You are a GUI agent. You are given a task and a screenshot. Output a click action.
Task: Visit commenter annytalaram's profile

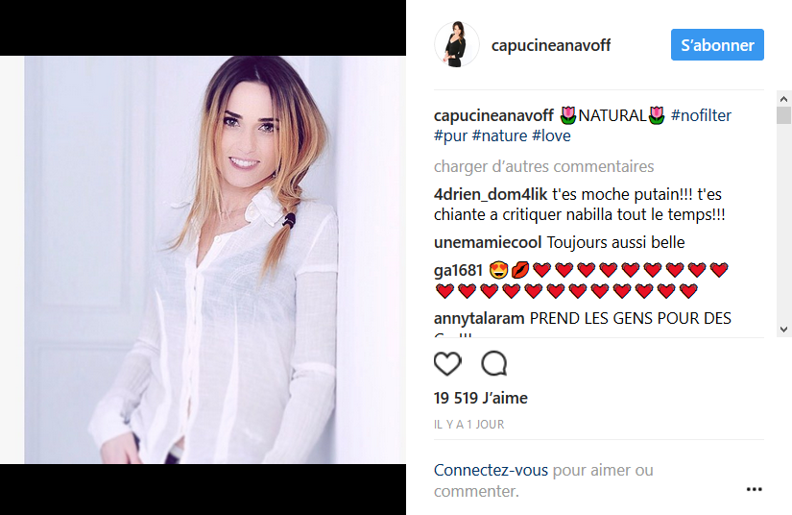point(479,318)
